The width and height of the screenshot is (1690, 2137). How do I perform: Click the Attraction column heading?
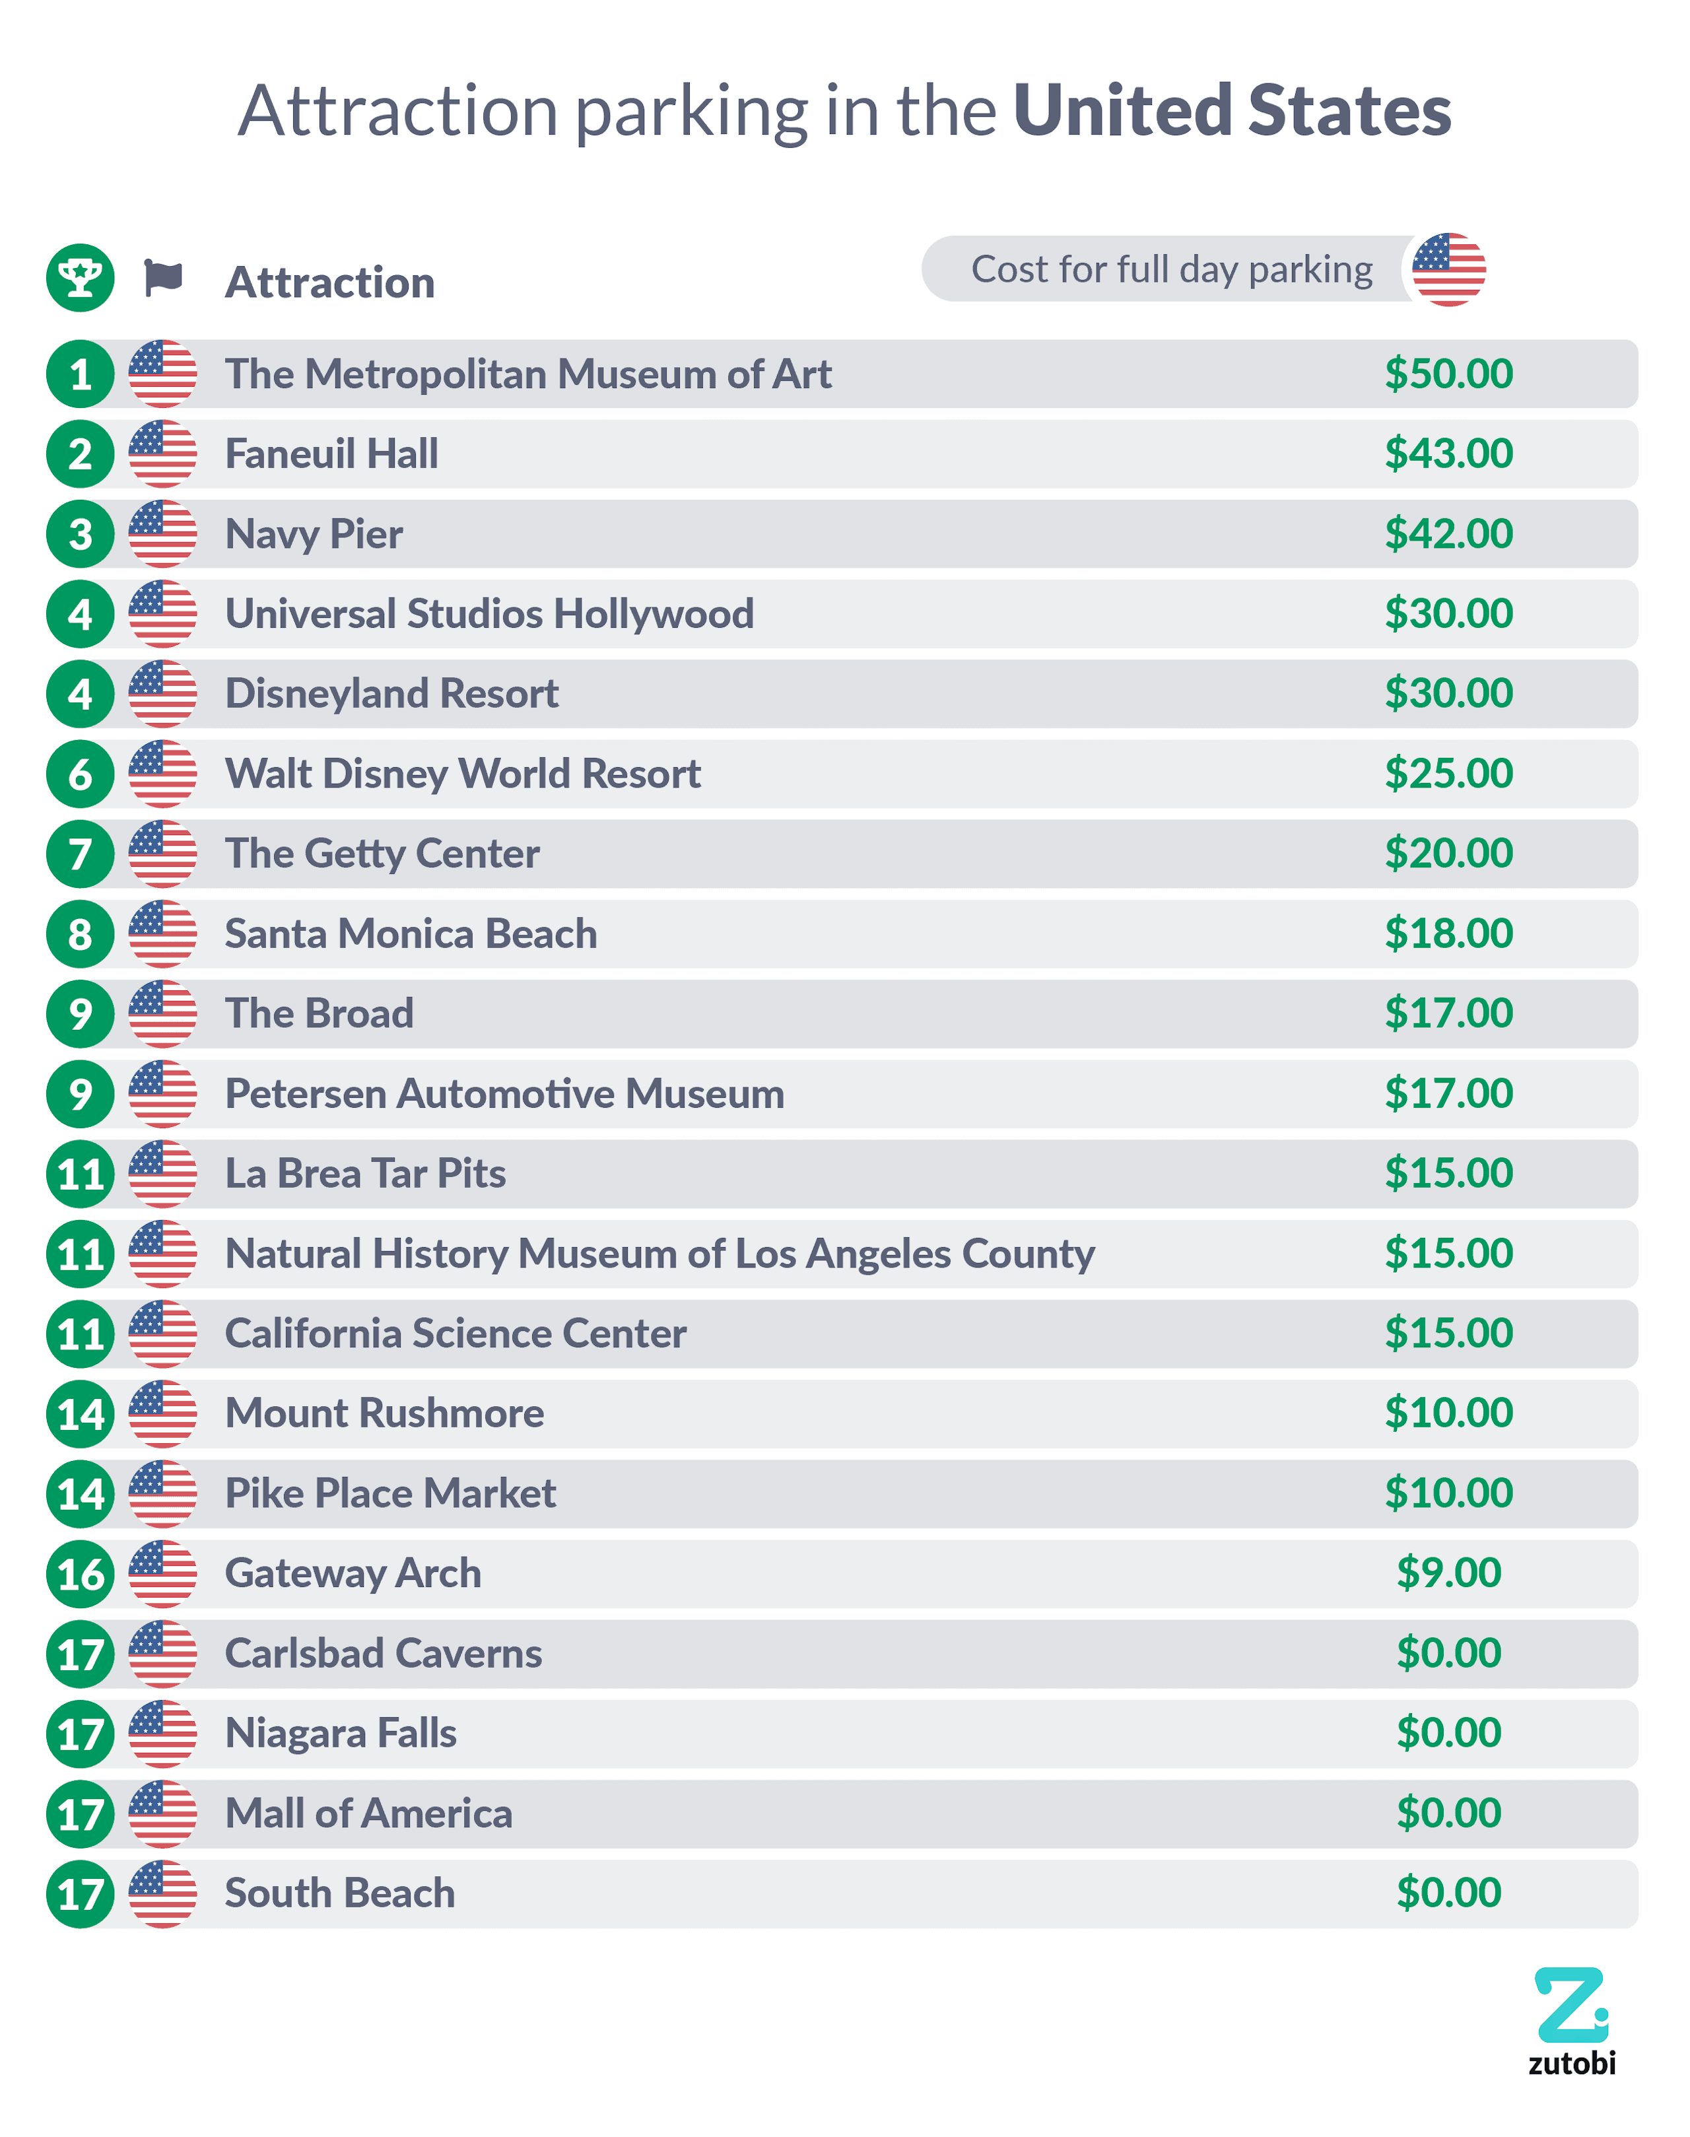coord(329,283)
